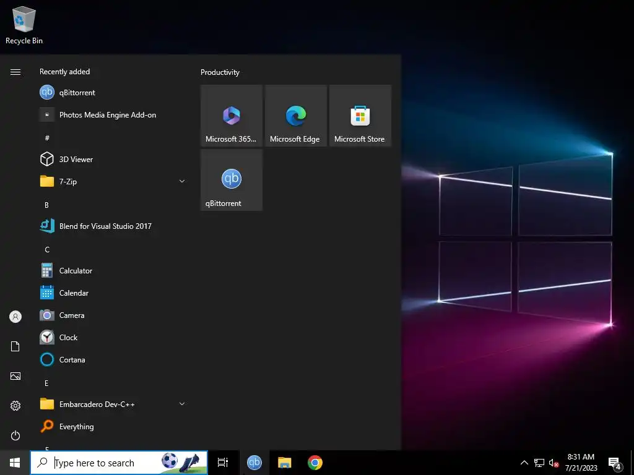Open the Calendar app
The image size is (634, 475).
pyautogui.click(x=113, y=293)
